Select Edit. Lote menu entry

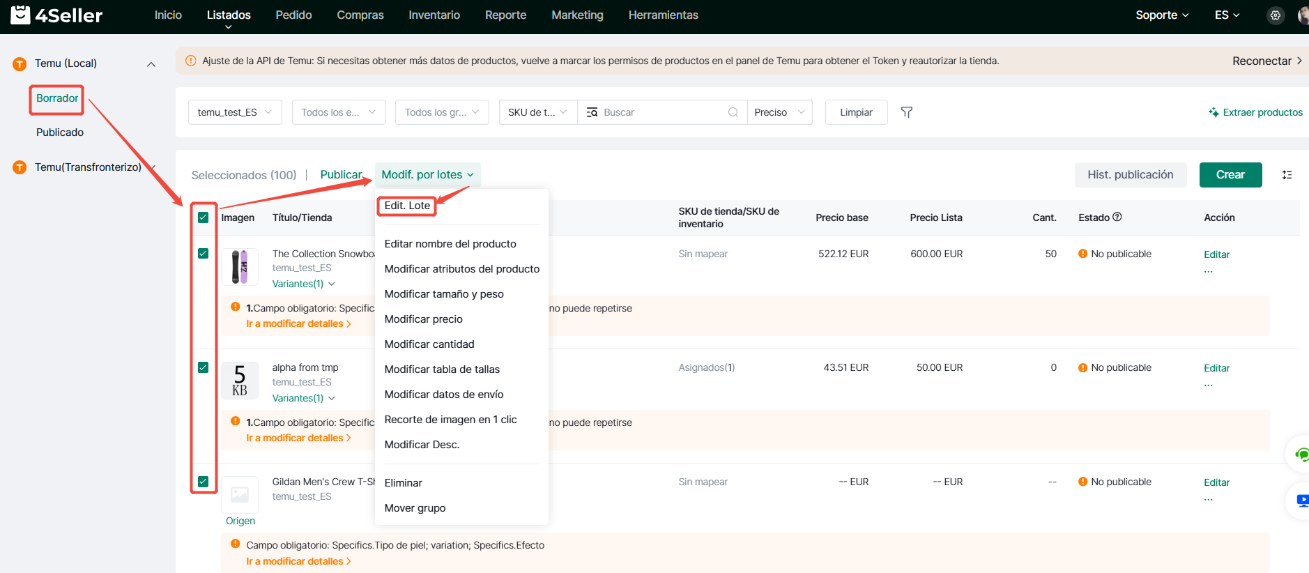pyautogui.click(x=407, y=206)
